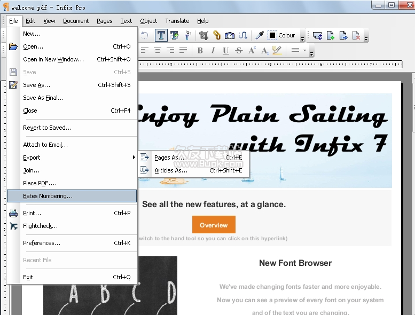Choose Exit from File menu

click(72, 277)
